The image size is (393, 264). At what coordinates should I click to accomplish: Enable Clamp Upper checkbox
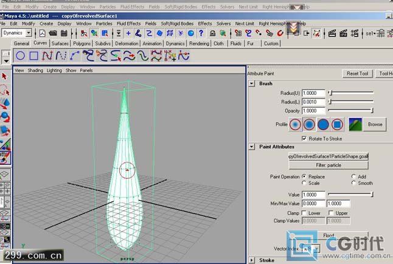click(x=331, y=213)
